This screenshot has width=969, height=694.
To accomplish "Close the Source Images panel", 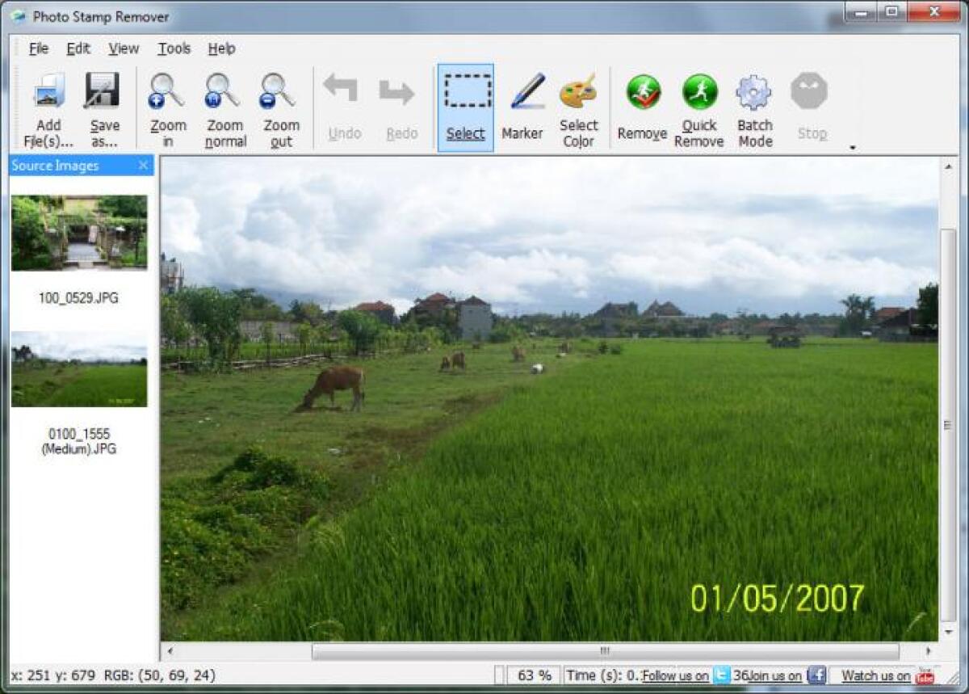I will tap(144, 165).
